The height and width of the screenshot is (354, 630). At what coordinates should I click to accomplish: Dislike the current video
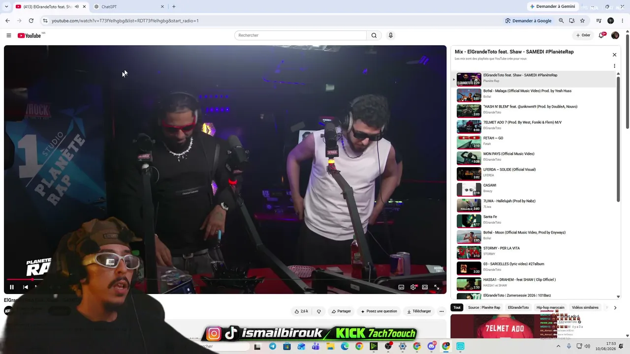coord(319,311)
